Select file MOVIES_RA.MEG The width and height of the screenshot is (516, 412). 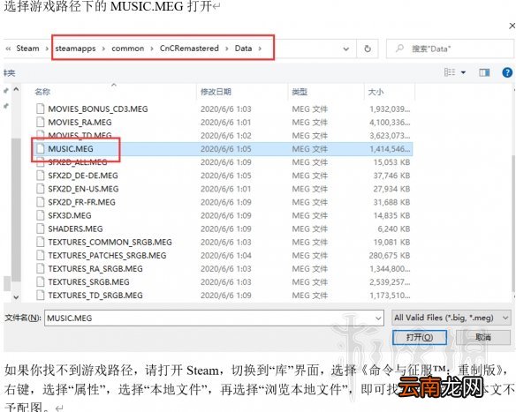(80, 123)
